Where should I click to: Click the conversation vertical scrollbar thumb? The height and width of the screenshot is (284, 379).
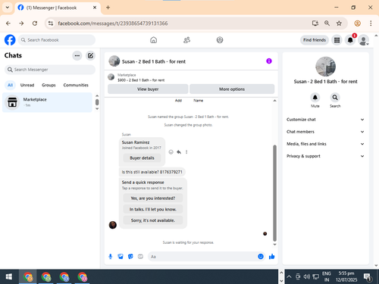[274, 193]
